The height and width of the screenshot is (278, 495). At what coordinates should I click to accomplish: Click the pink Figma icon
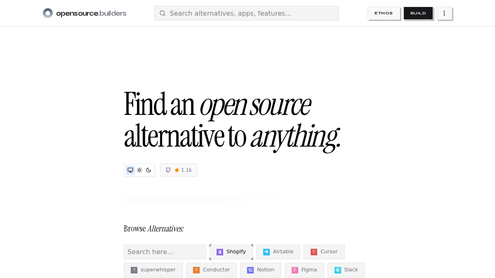coord(295,270)
